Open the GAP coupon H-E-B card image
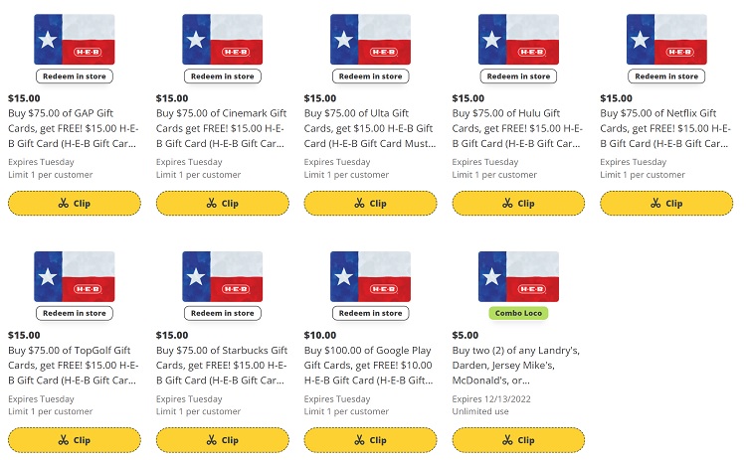 [x=75, y=40]
